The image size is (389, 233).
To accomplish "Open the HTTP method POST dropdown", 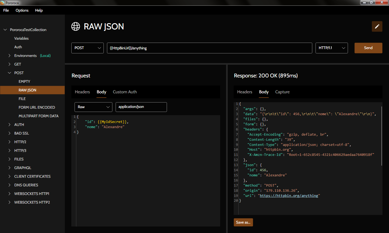I will [87, 48].
